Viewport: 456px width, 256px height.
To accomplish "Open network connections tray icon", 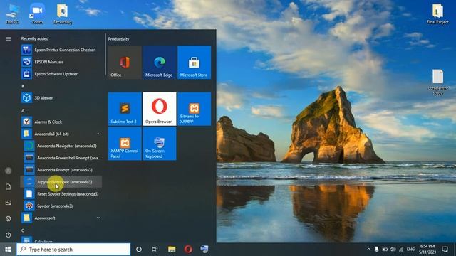I will 401,250.
